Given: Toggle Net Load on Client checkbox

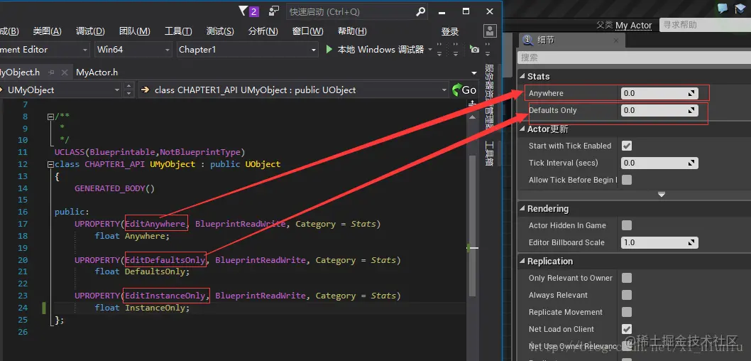Looking at the screenshot, I should (627, 329).
